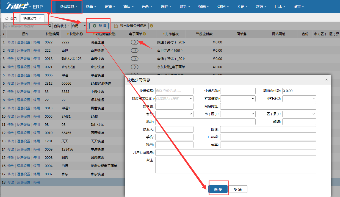Click 停用 link for 韵达快运 123 row

click(x=37, y=59)
